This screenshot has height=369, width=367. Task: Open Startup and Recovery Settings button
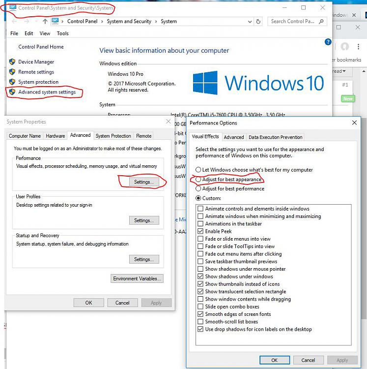pyautogui.click(x=144, y=259)
